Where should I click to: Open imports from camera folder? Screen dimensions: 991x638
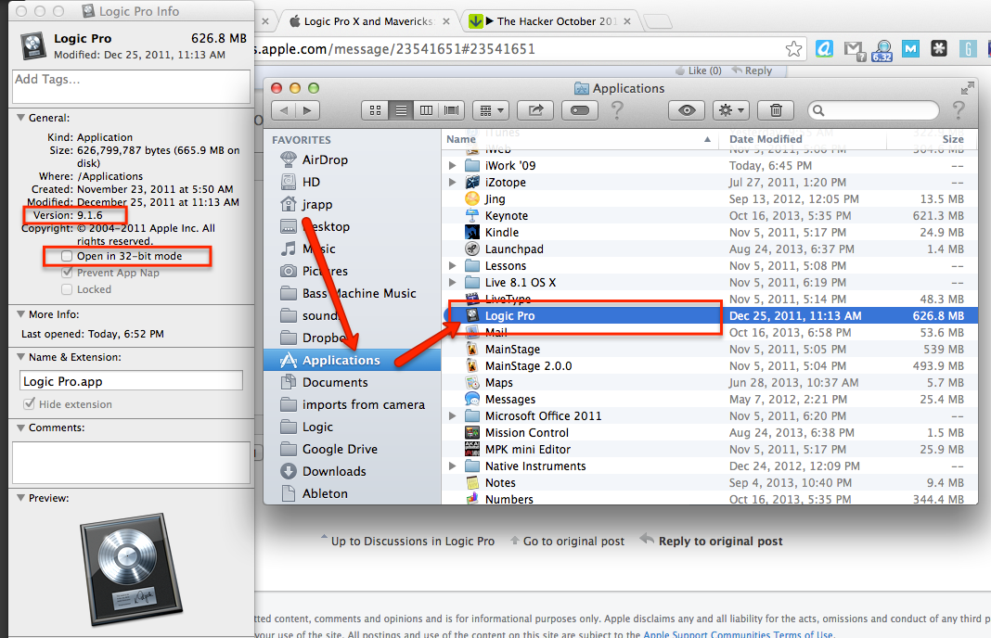click(352, 404)
